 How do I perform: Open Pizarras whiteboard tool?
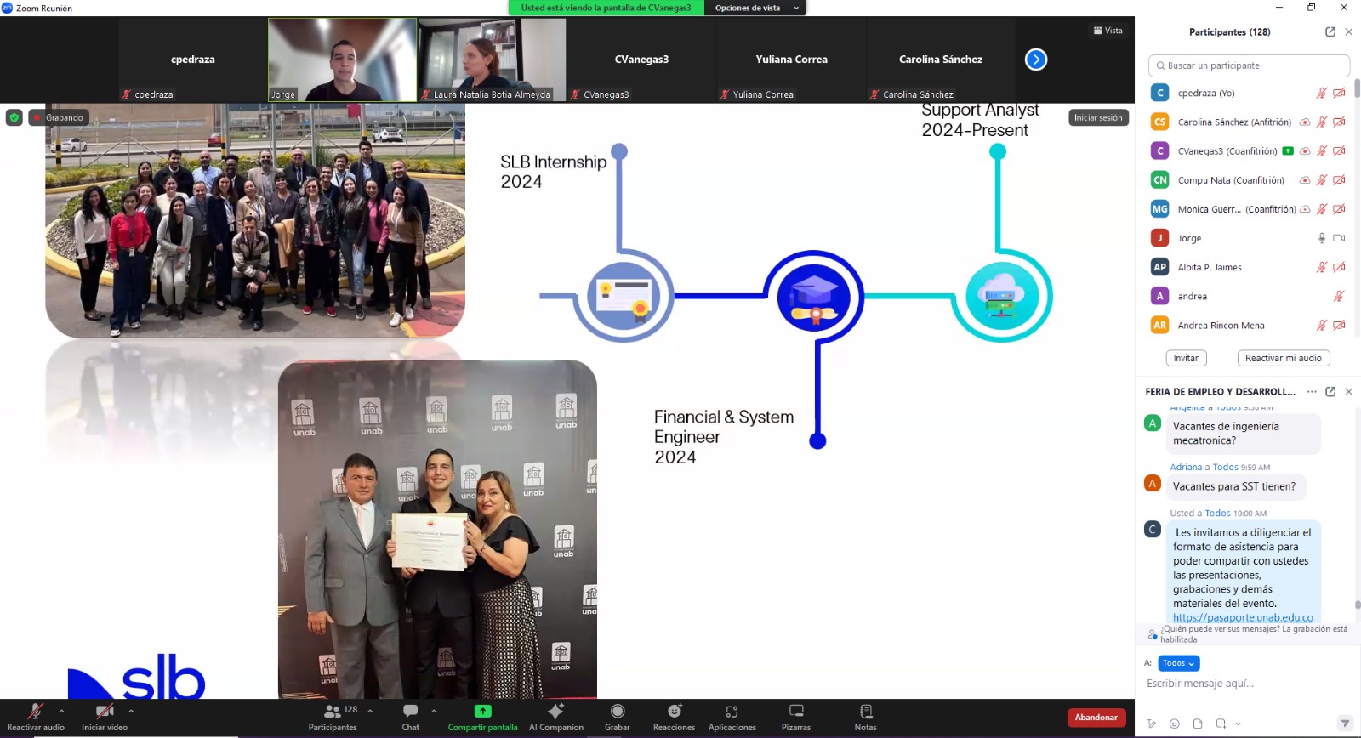click(x=795, y=716)
